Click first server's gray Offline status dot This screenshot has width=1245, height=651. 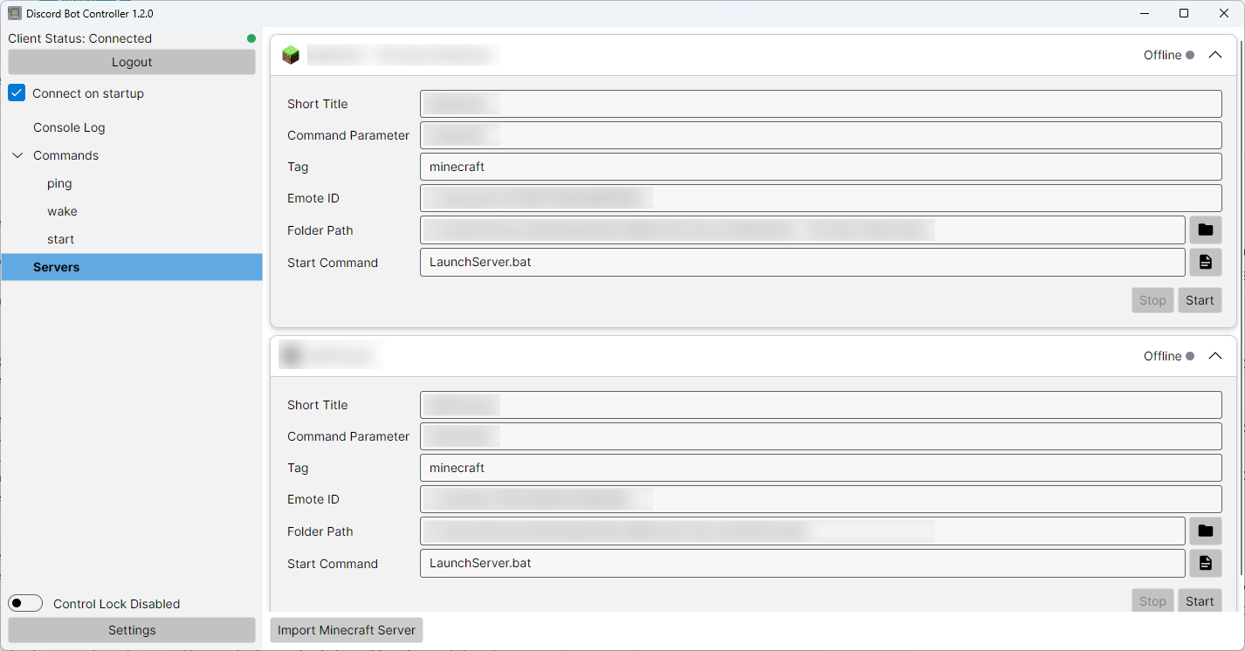pos(1189,55)
